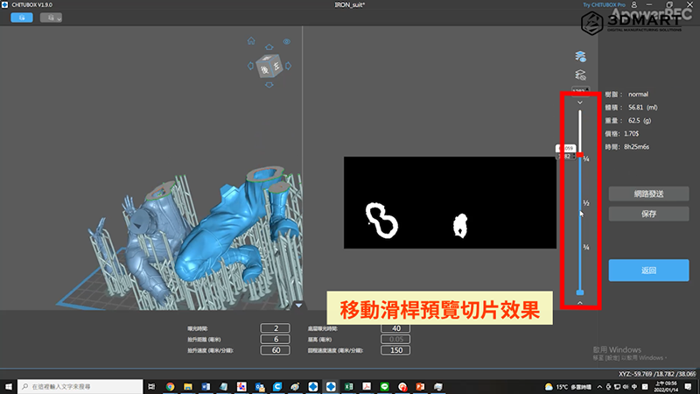Click the 保存 save button
Image resolution: width=700 pixels, height=394 pixels.
point(648,213)
